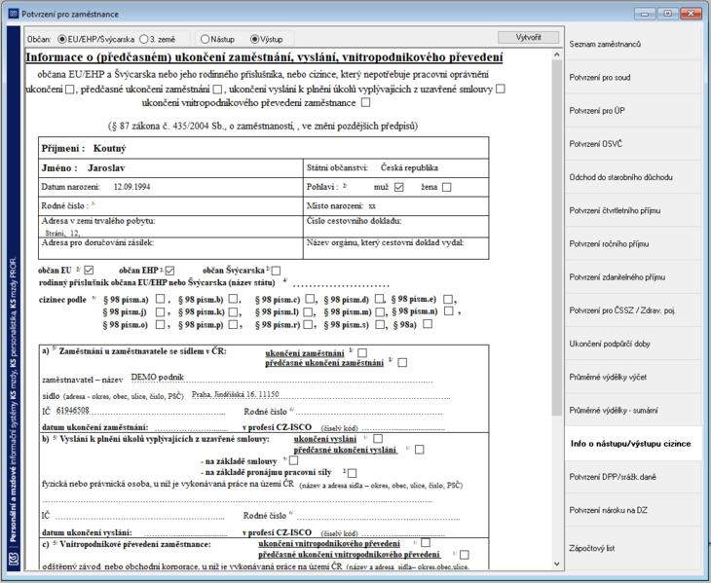The height and width of the screenshot is (583, 711).
Task: Open Seznam zaměstnanců in the side menu
Action: point(633,44)
